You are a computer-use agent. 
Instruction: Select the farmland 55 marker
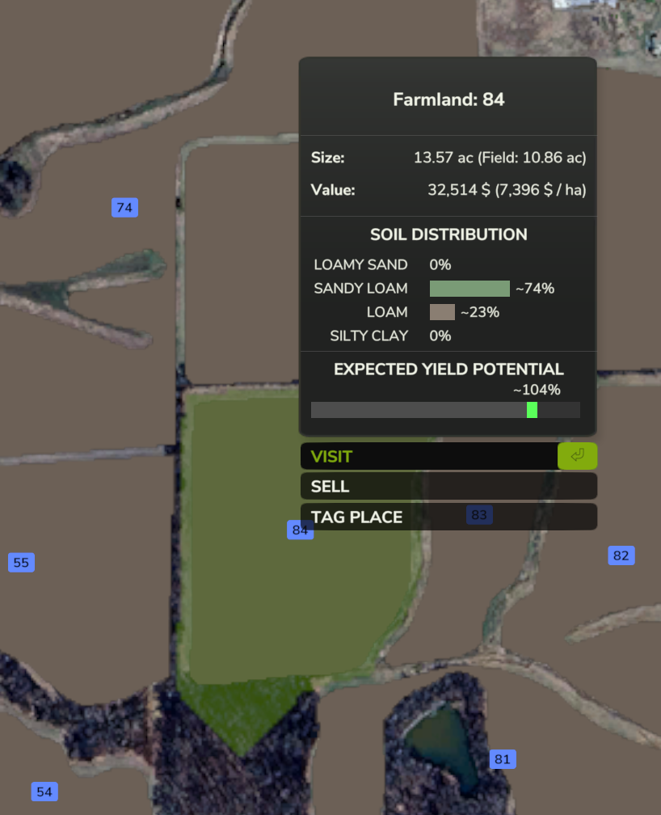21,563
